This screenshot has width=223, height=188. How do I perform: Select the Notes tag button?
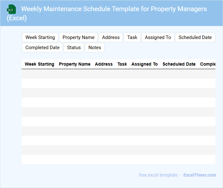click(95, 48)
